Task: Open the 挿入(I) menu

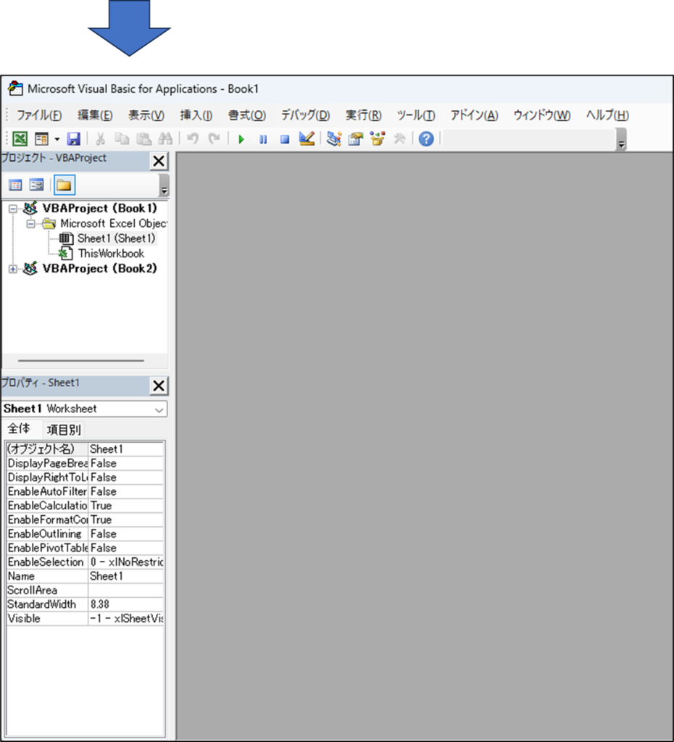Action: pyautogui.click(x=196, y=115)
